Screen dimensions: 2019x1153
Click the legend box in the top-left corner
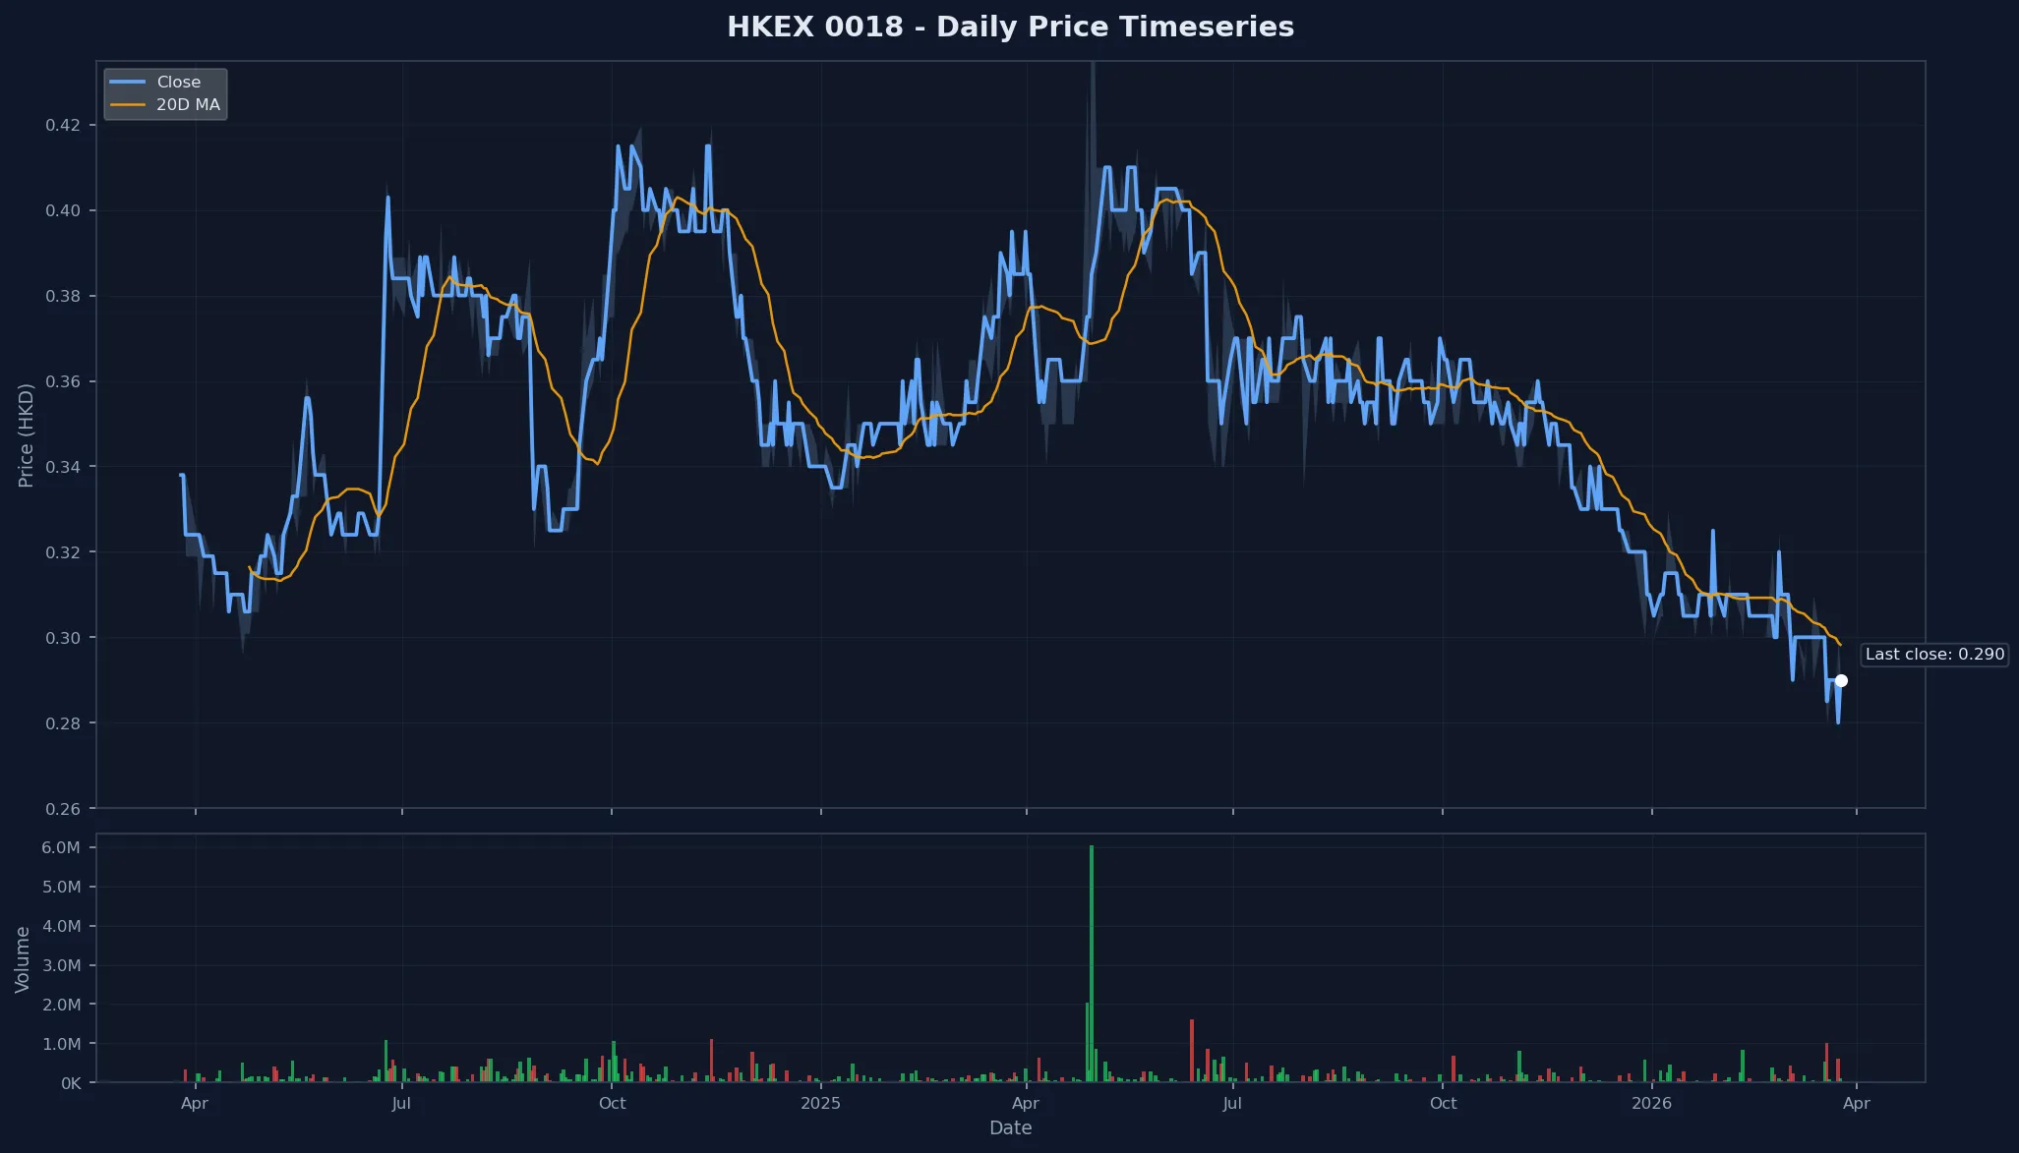[x=165, y=93]
